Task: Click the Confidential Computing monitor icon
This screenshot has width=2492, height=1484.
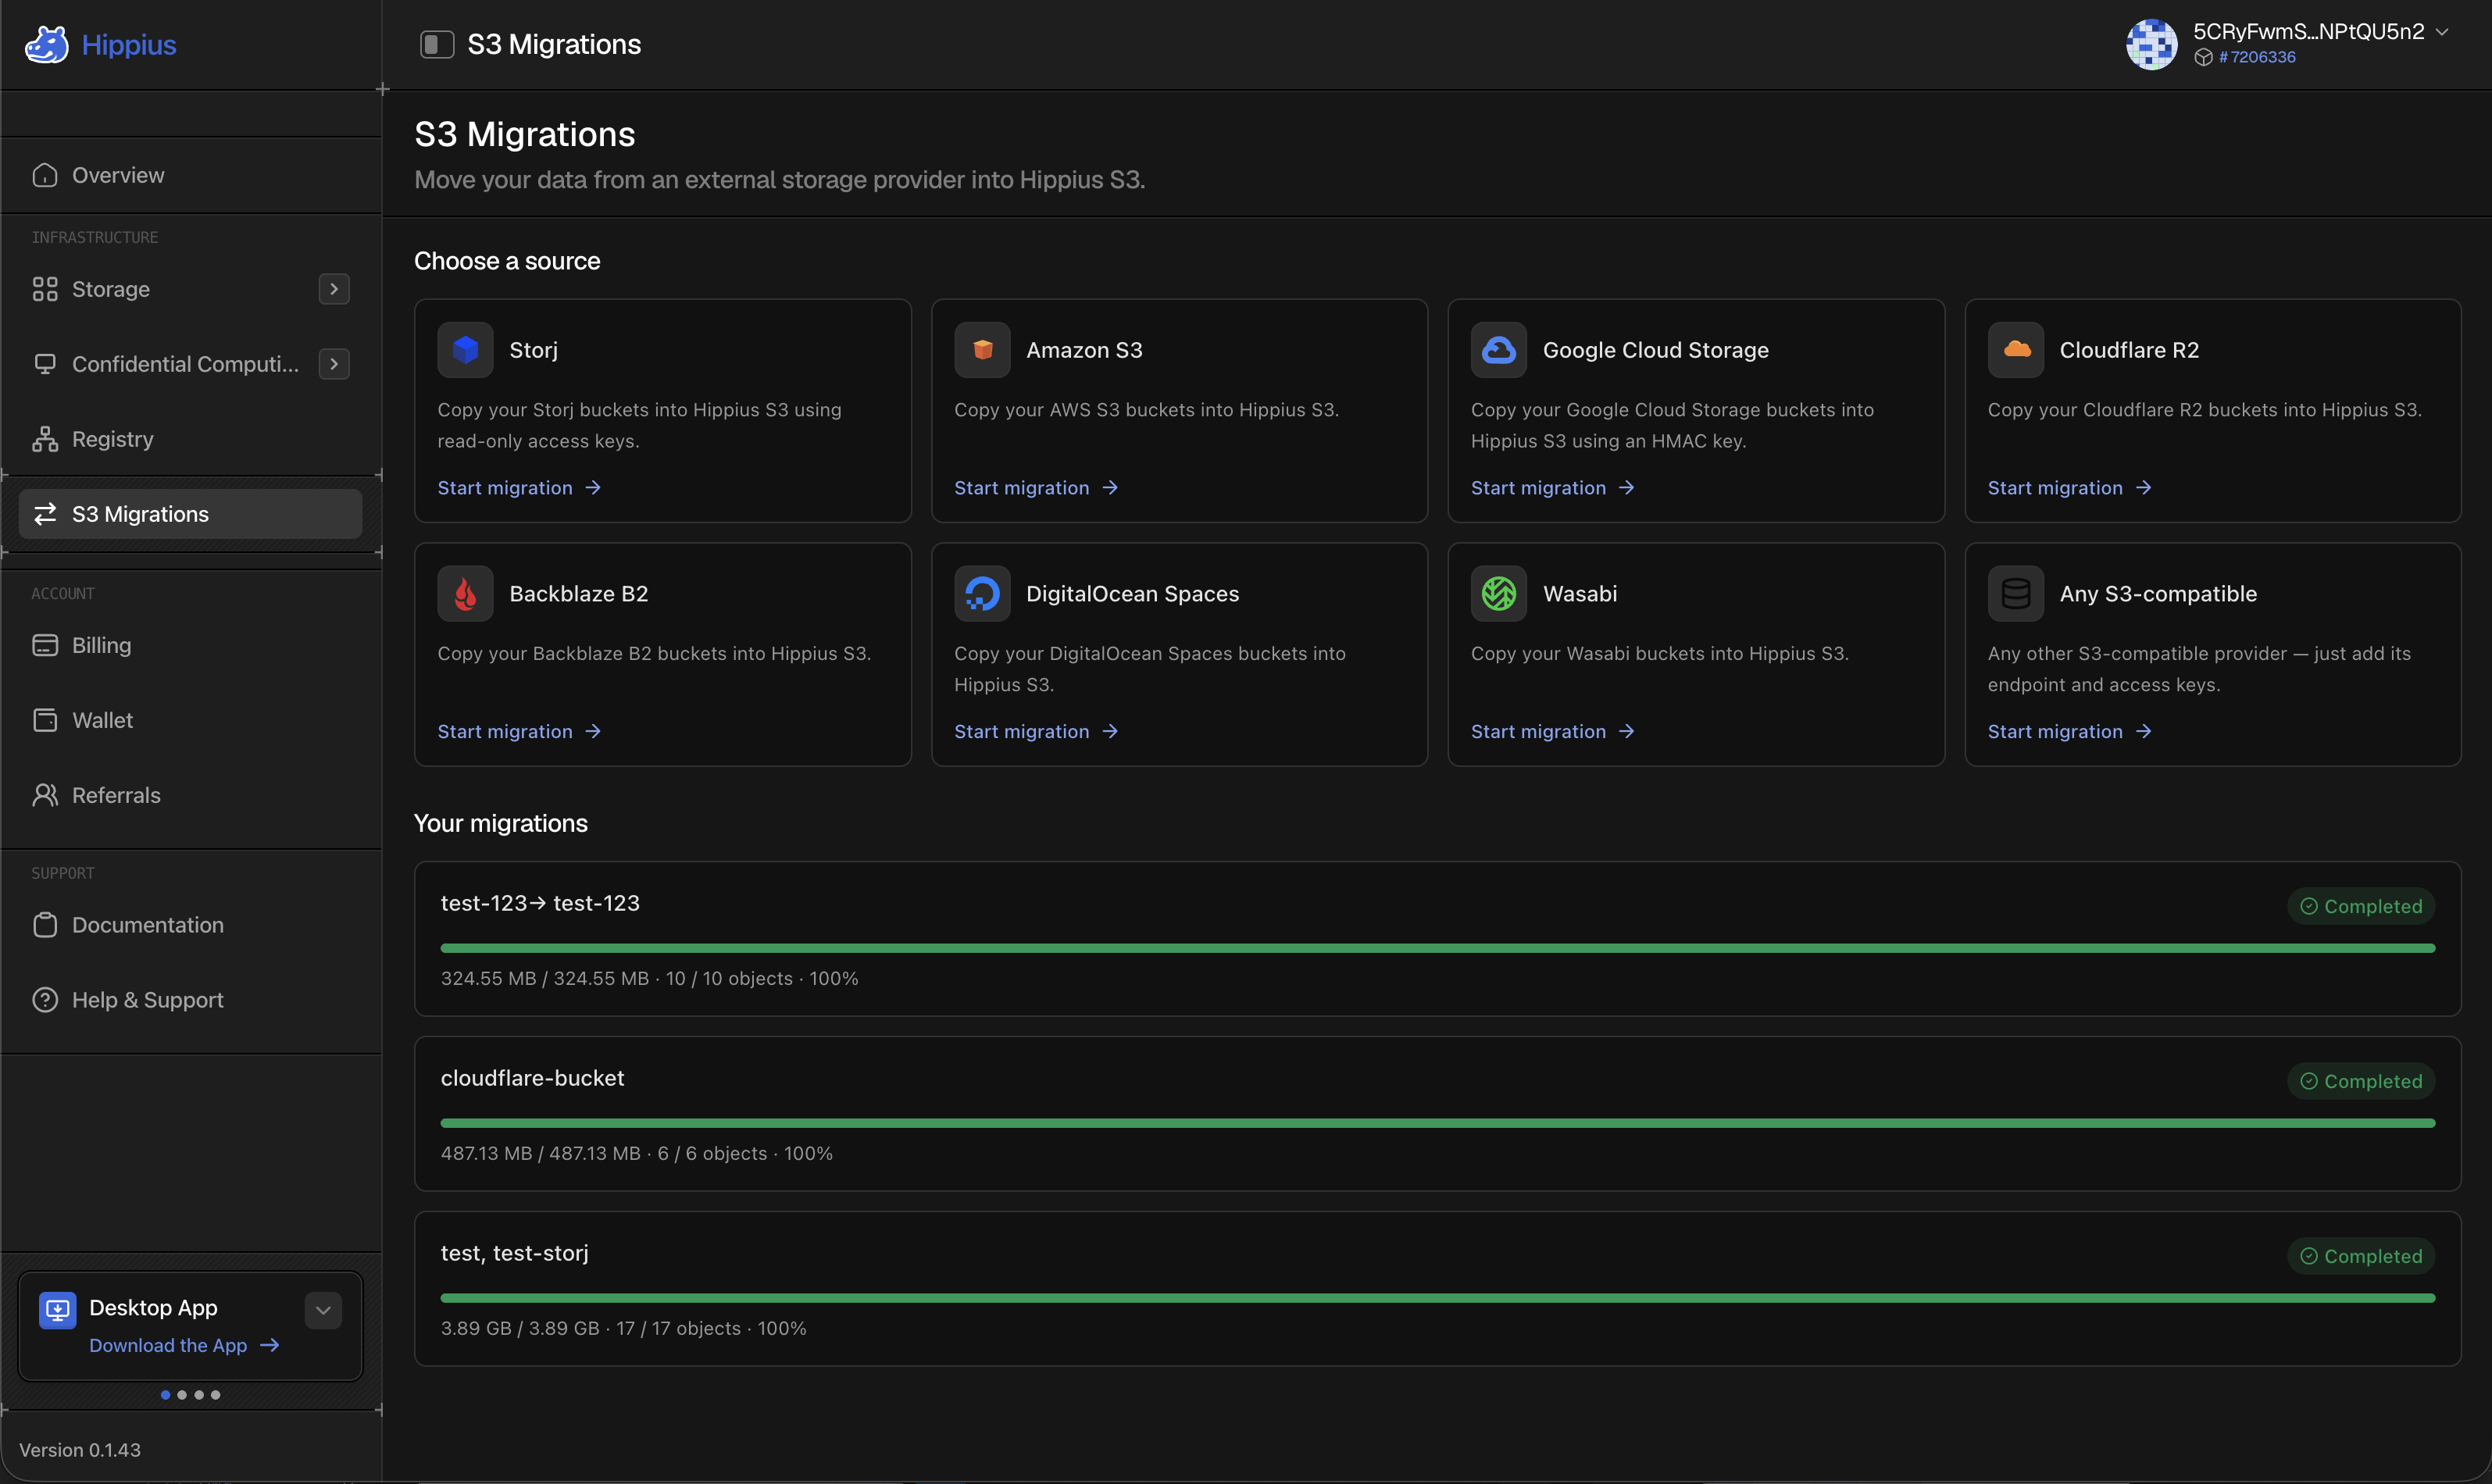Action: pyautogui.click(x=45, y=364)
